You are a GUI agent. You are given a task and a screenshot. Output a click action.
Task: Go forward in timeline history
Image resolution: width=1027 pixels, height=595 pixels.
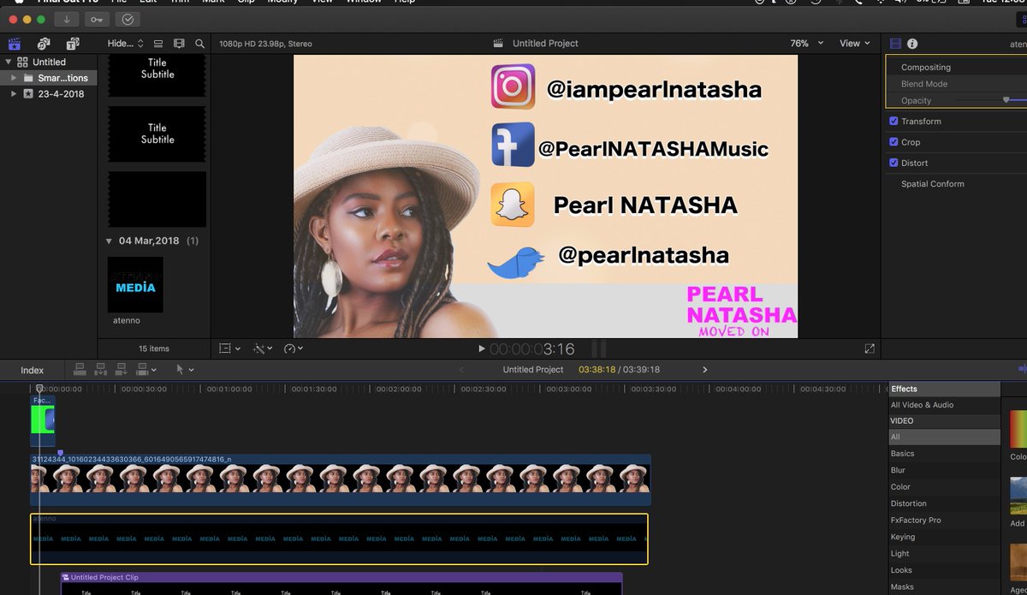(705, 370)
